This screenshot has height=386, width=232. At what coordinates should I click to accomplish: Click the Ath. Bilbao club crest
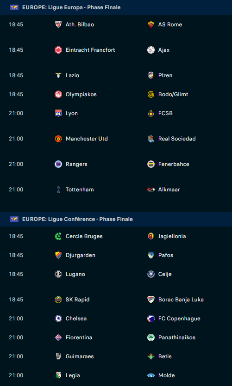[x=58, y=25]
